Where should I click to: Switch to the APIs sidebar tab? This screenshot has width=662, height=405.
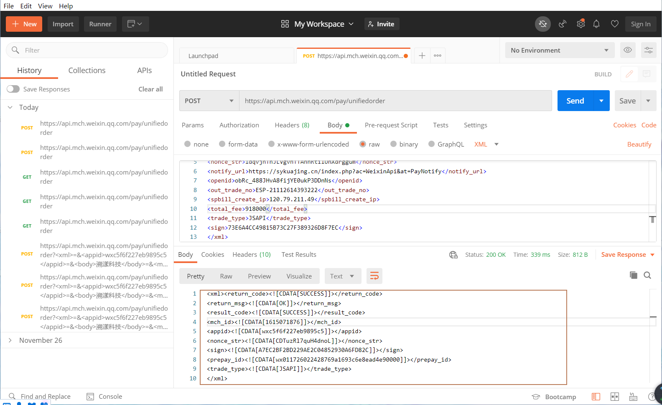pos(145,71)
